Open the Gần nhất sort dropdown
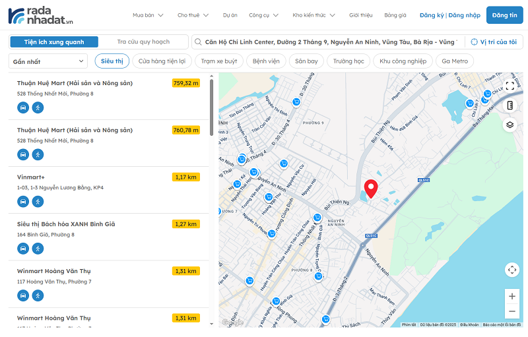This screenshot has width=528, height=337. 48,61
